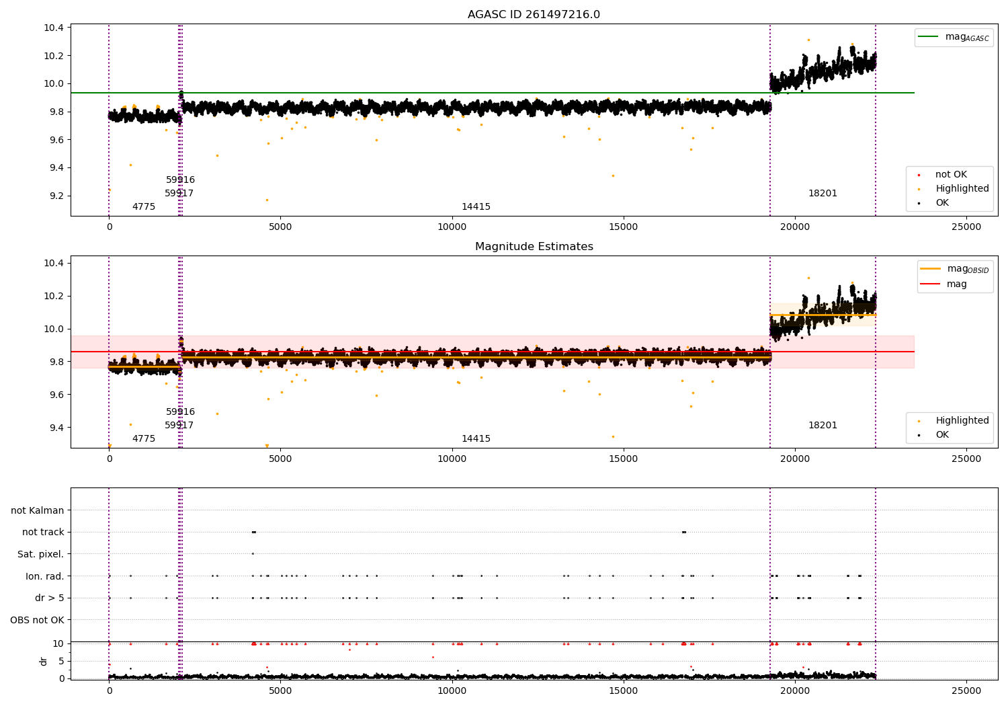Image resolution: width=1008 pixels, height=706 pixels.
Task: Click x-tick 5000 under Magnitude Estimates plot
Action: [280, 459]
